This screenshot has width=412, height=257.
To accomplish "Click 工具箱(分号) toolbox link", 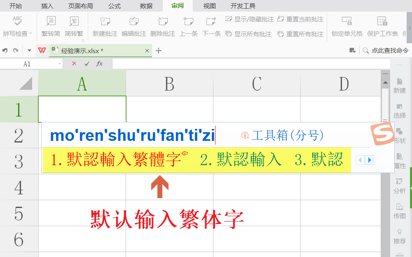I will click(283, 136).
